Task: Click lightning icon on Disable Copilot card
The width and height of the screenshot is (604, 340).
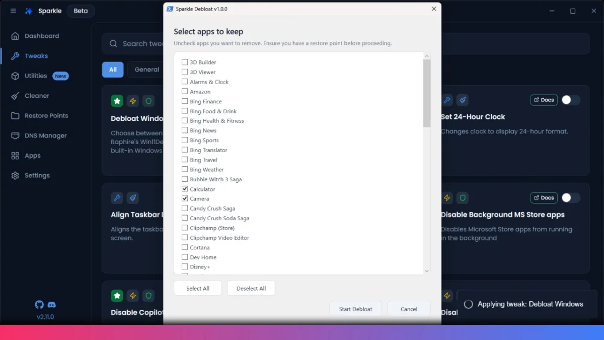Action: [x=133, y=296]
